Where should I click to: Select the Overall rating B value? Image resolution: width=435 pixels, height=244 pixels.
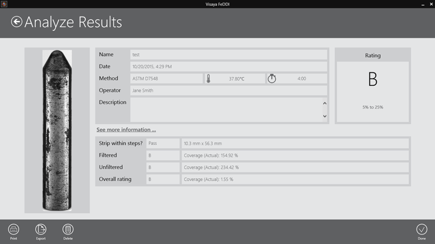point(163,180)
